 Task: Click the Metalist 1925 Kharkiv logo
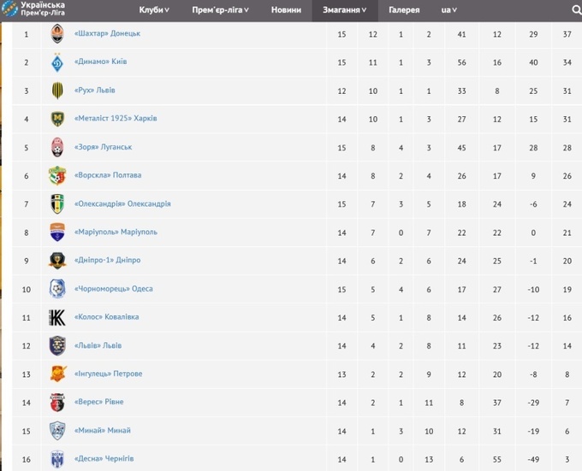click(57, 119)
